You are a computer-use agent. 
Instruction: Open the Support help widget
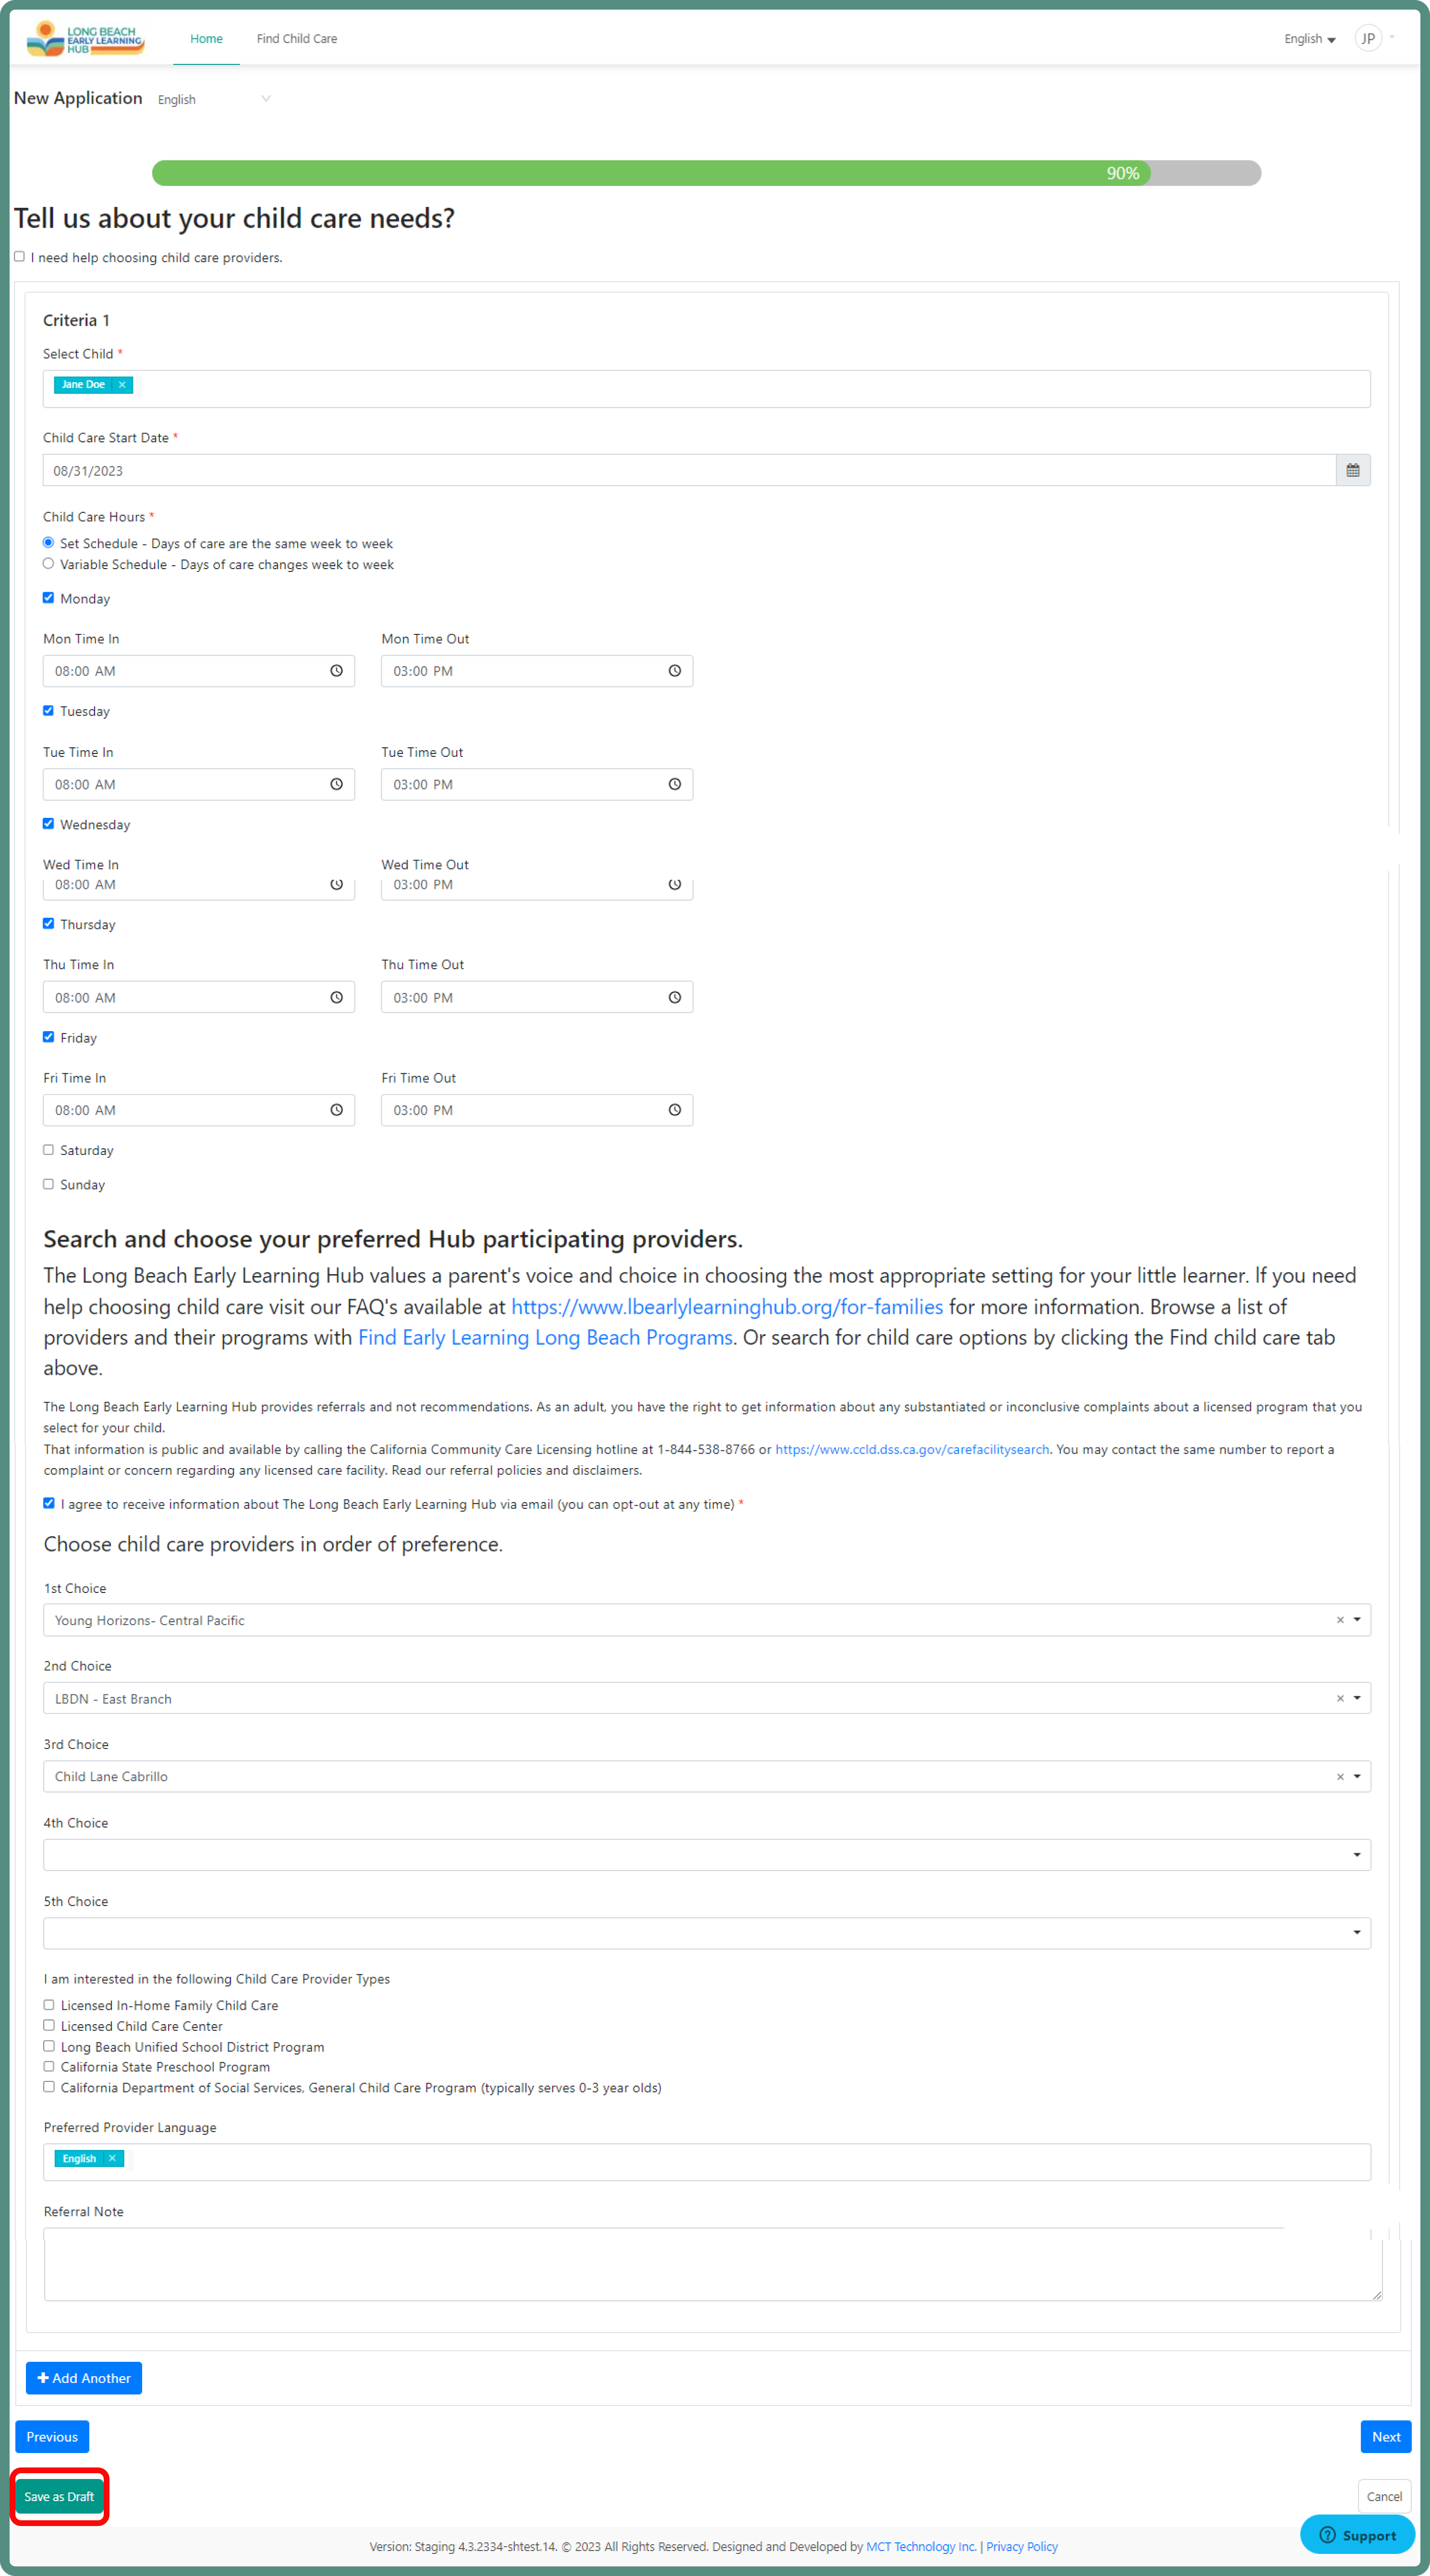(1357, 2535)
